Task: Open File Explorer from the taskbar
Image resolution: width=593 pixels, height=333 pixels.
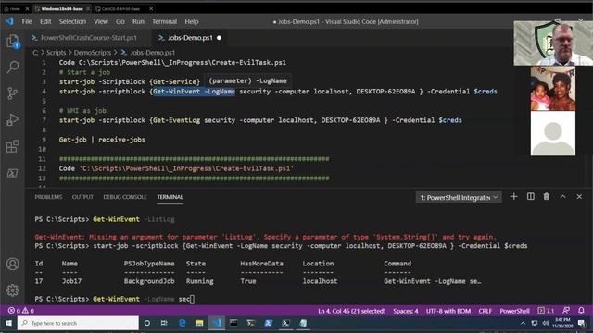Action: coord(199,323)
